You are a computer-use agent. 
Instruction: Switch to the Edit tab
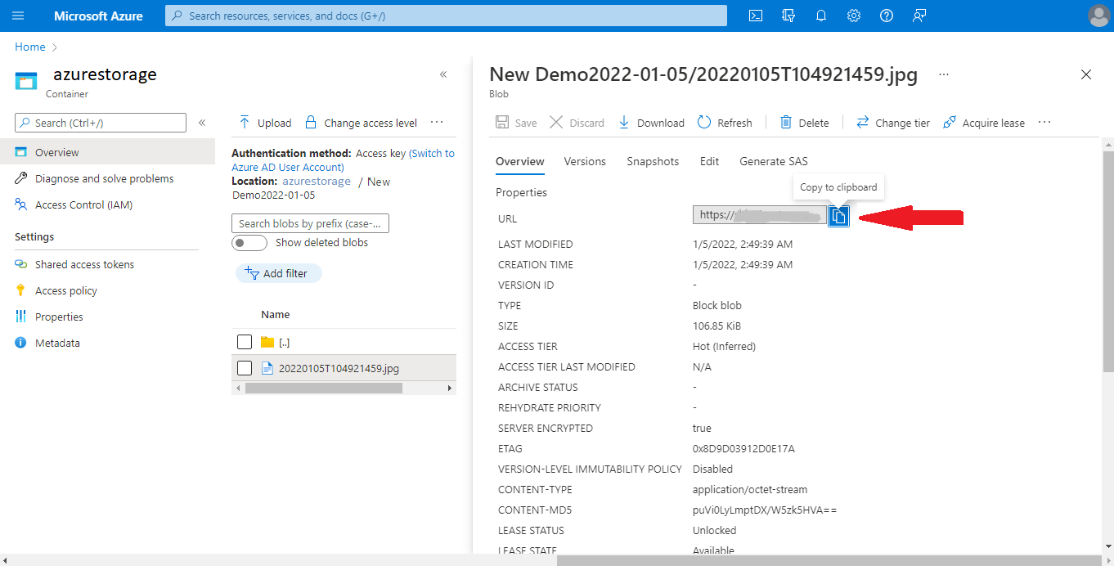click(x=709, y=161)
